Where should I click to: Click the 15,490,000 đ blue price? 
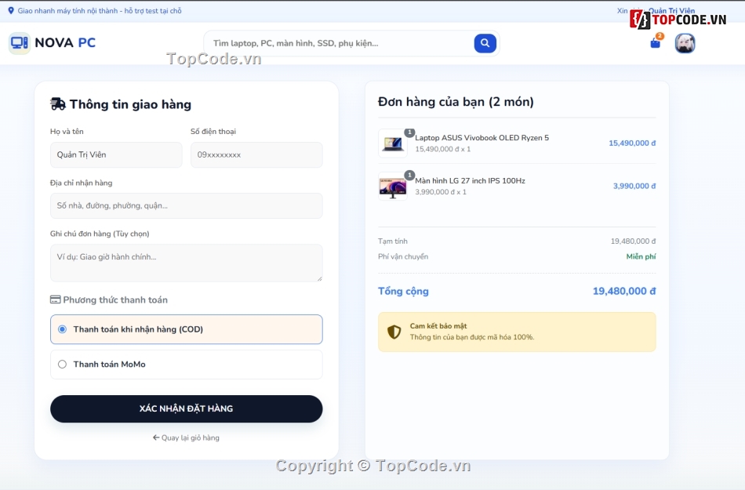pos(632,143)
